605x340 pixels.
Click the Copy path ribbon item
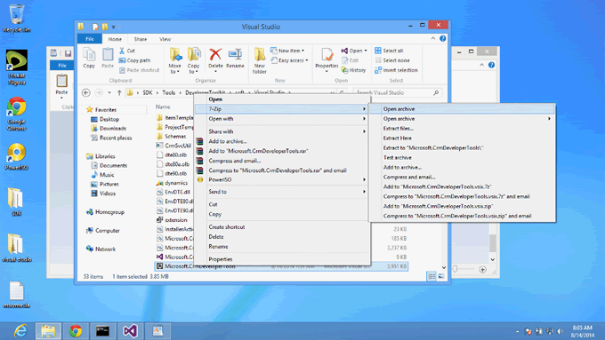point(134,60)
